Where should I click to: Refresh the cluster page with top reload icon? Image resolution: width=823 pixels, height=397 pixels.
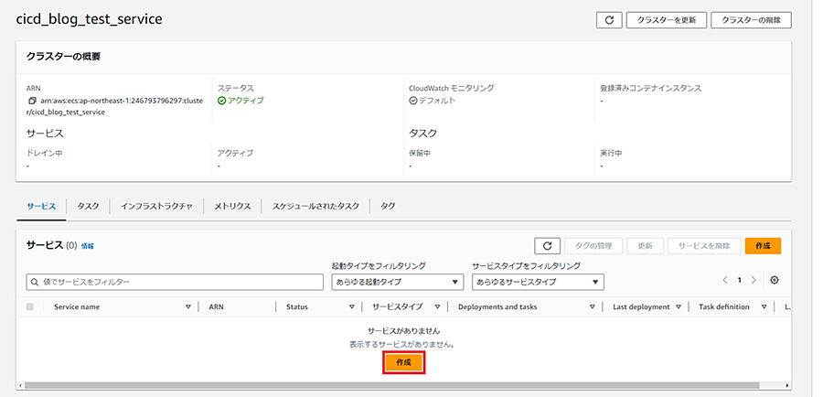609,20
